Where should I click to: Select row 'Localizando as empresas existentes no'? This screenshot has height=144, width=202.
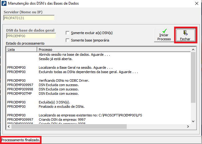pos(99,115)
